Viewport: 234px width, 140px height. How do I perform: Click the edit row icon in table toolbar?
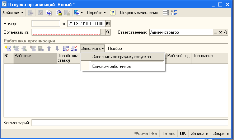point(24,48)
